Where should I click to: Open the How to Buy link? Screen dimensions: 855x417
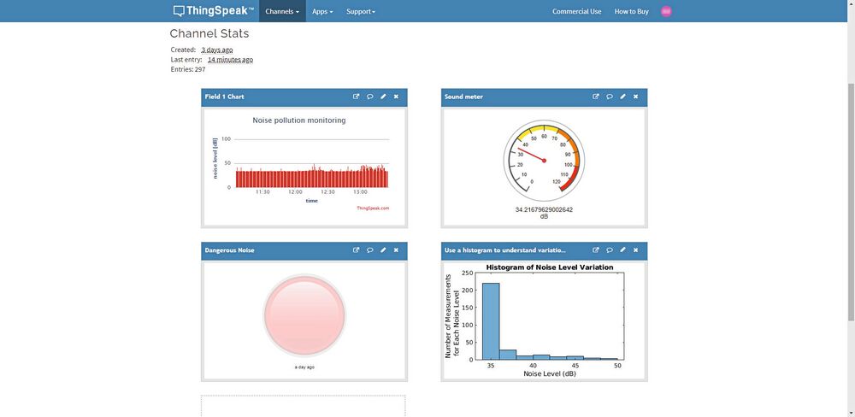[x=631, y=11]
